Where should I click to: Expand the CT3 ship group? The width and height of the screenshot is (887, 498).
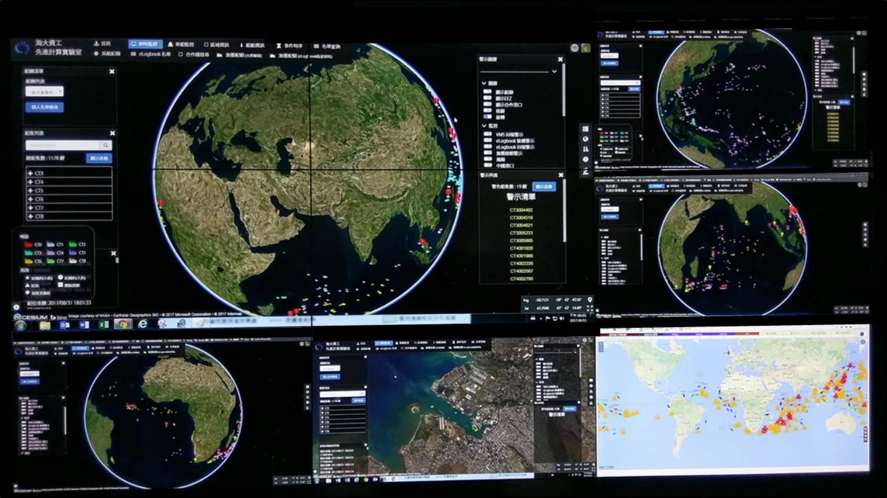point(31,173)
